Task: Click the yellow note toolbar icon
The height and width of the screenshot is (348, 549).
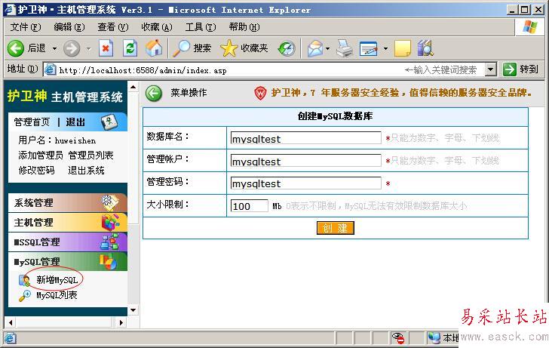Action: 403,48
